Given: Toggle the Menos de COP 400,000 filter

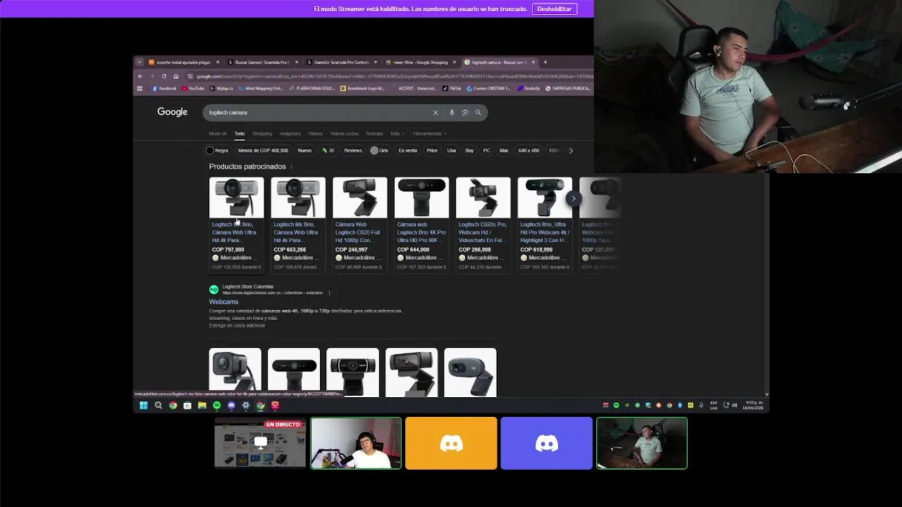Looking at the screenshot, I should (263, 151).
